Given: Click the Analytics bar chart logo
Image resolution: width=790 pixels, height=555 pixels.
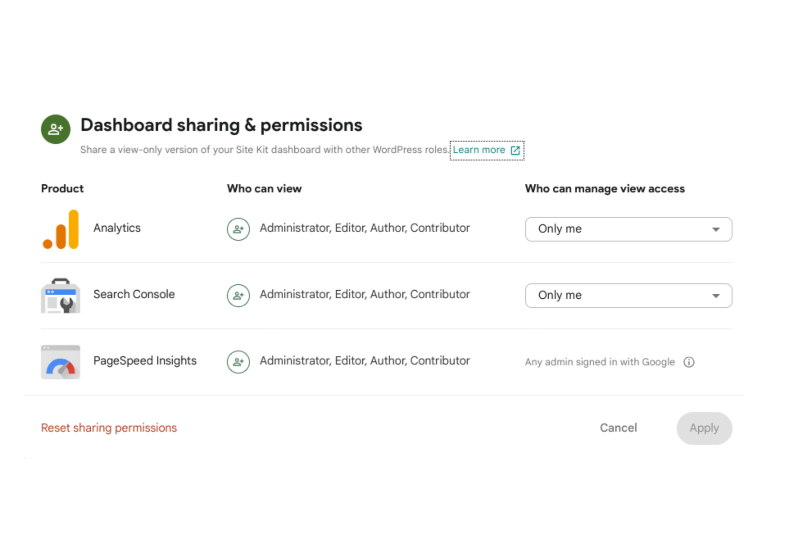Looking at the screenshot, I should 61,229.
